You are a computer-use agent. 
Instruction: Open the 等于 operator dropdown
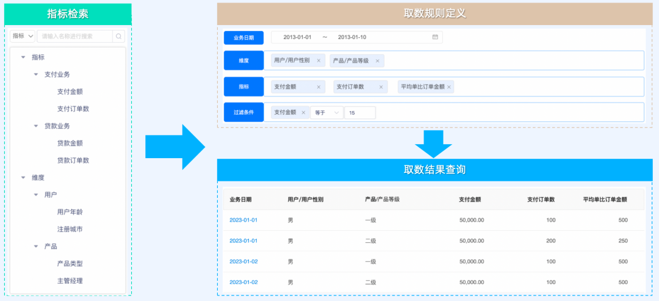coord(326,113)
